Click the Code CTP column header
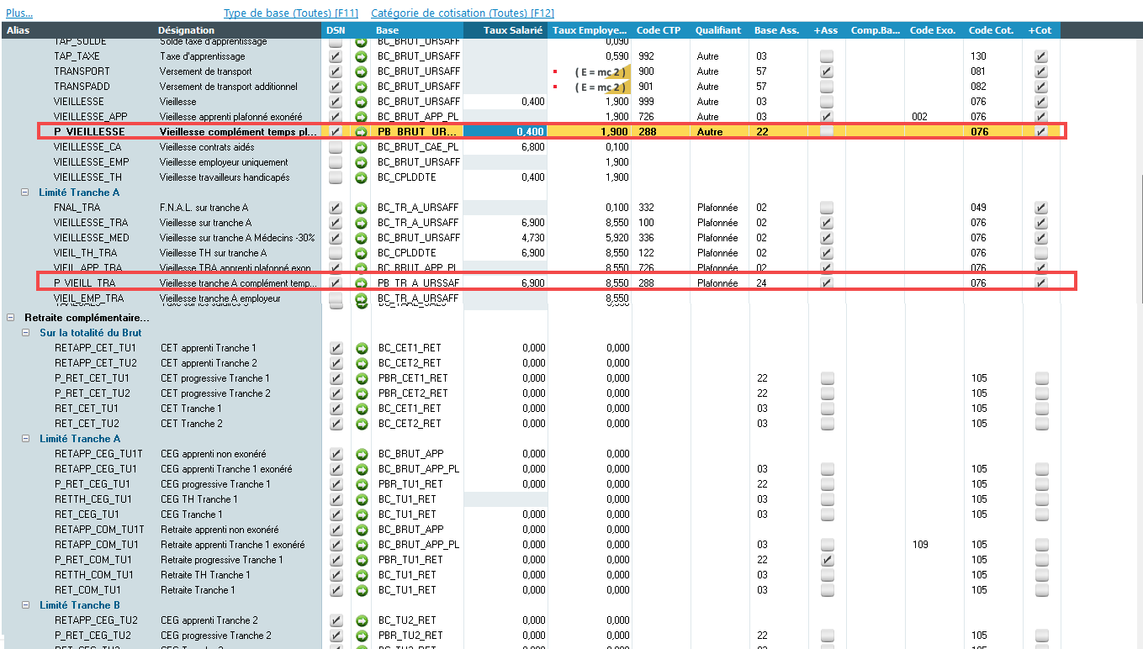 [661, 30]
